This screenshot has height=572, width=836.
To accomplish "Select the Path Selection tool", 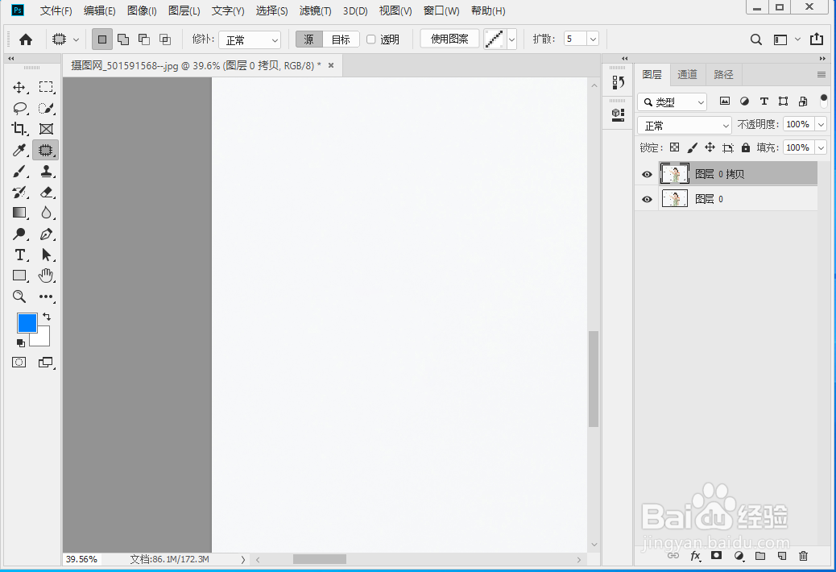I will pos(46,255).
